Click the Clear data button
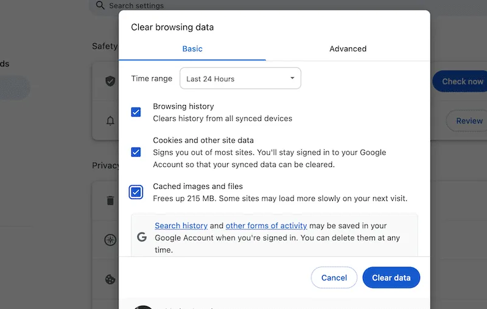This screenshot has height=309, width=487. coord(391,277)
